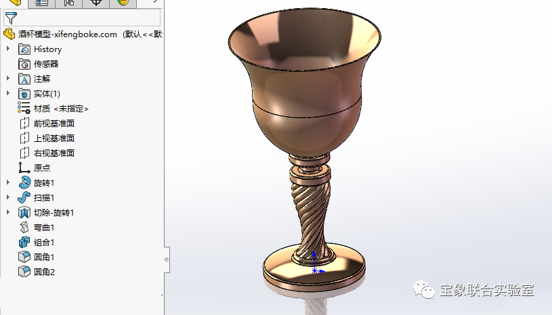This screenshot has height=315, width=552.
Task: Click the 上视基准面 plane icon
Action: [24, 138]
